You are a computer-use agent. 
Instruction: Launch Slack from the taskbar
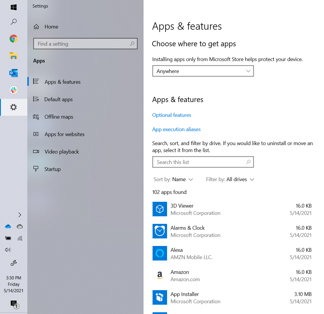pos(13,90)
